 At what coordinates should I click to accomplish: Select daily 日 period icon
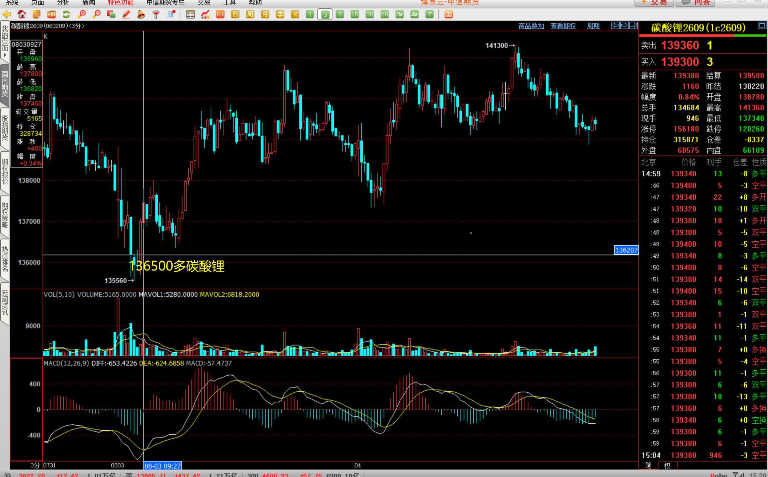[235, 14]
